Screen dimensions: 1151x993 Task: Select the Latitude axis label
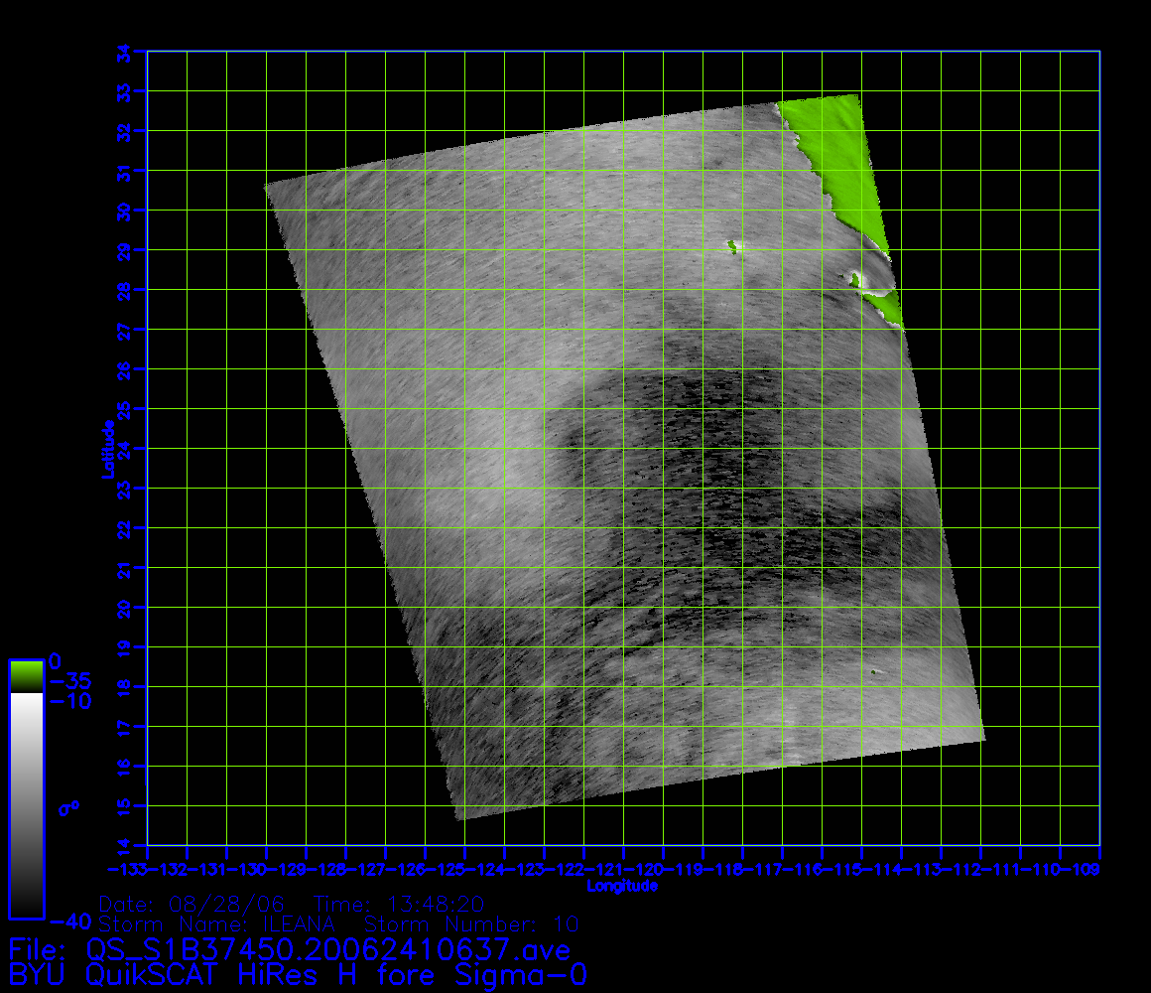pos(106,449)
